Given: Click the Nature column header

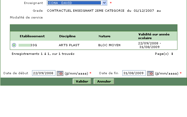Looking at the screenshot, I should pyautogui.click(x=104, y=36).
